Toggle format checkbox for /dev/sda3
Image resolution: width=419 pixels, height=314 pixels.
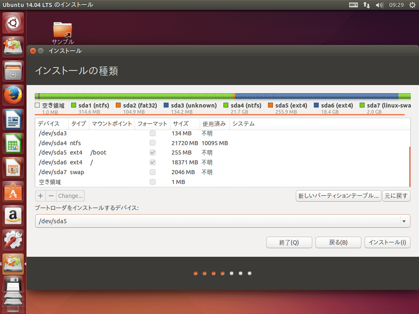[153, 133]
